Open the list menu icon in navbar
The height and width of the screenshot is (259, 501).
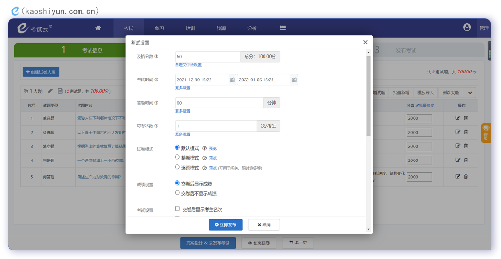tap(282, 28)
